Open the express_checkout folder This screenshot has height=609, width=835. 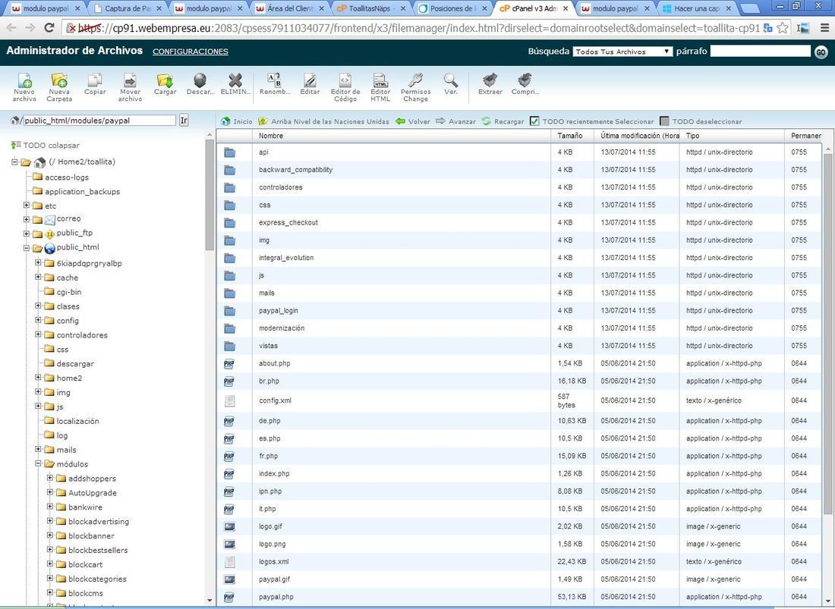pyautogui.click(x=288, y=222)
